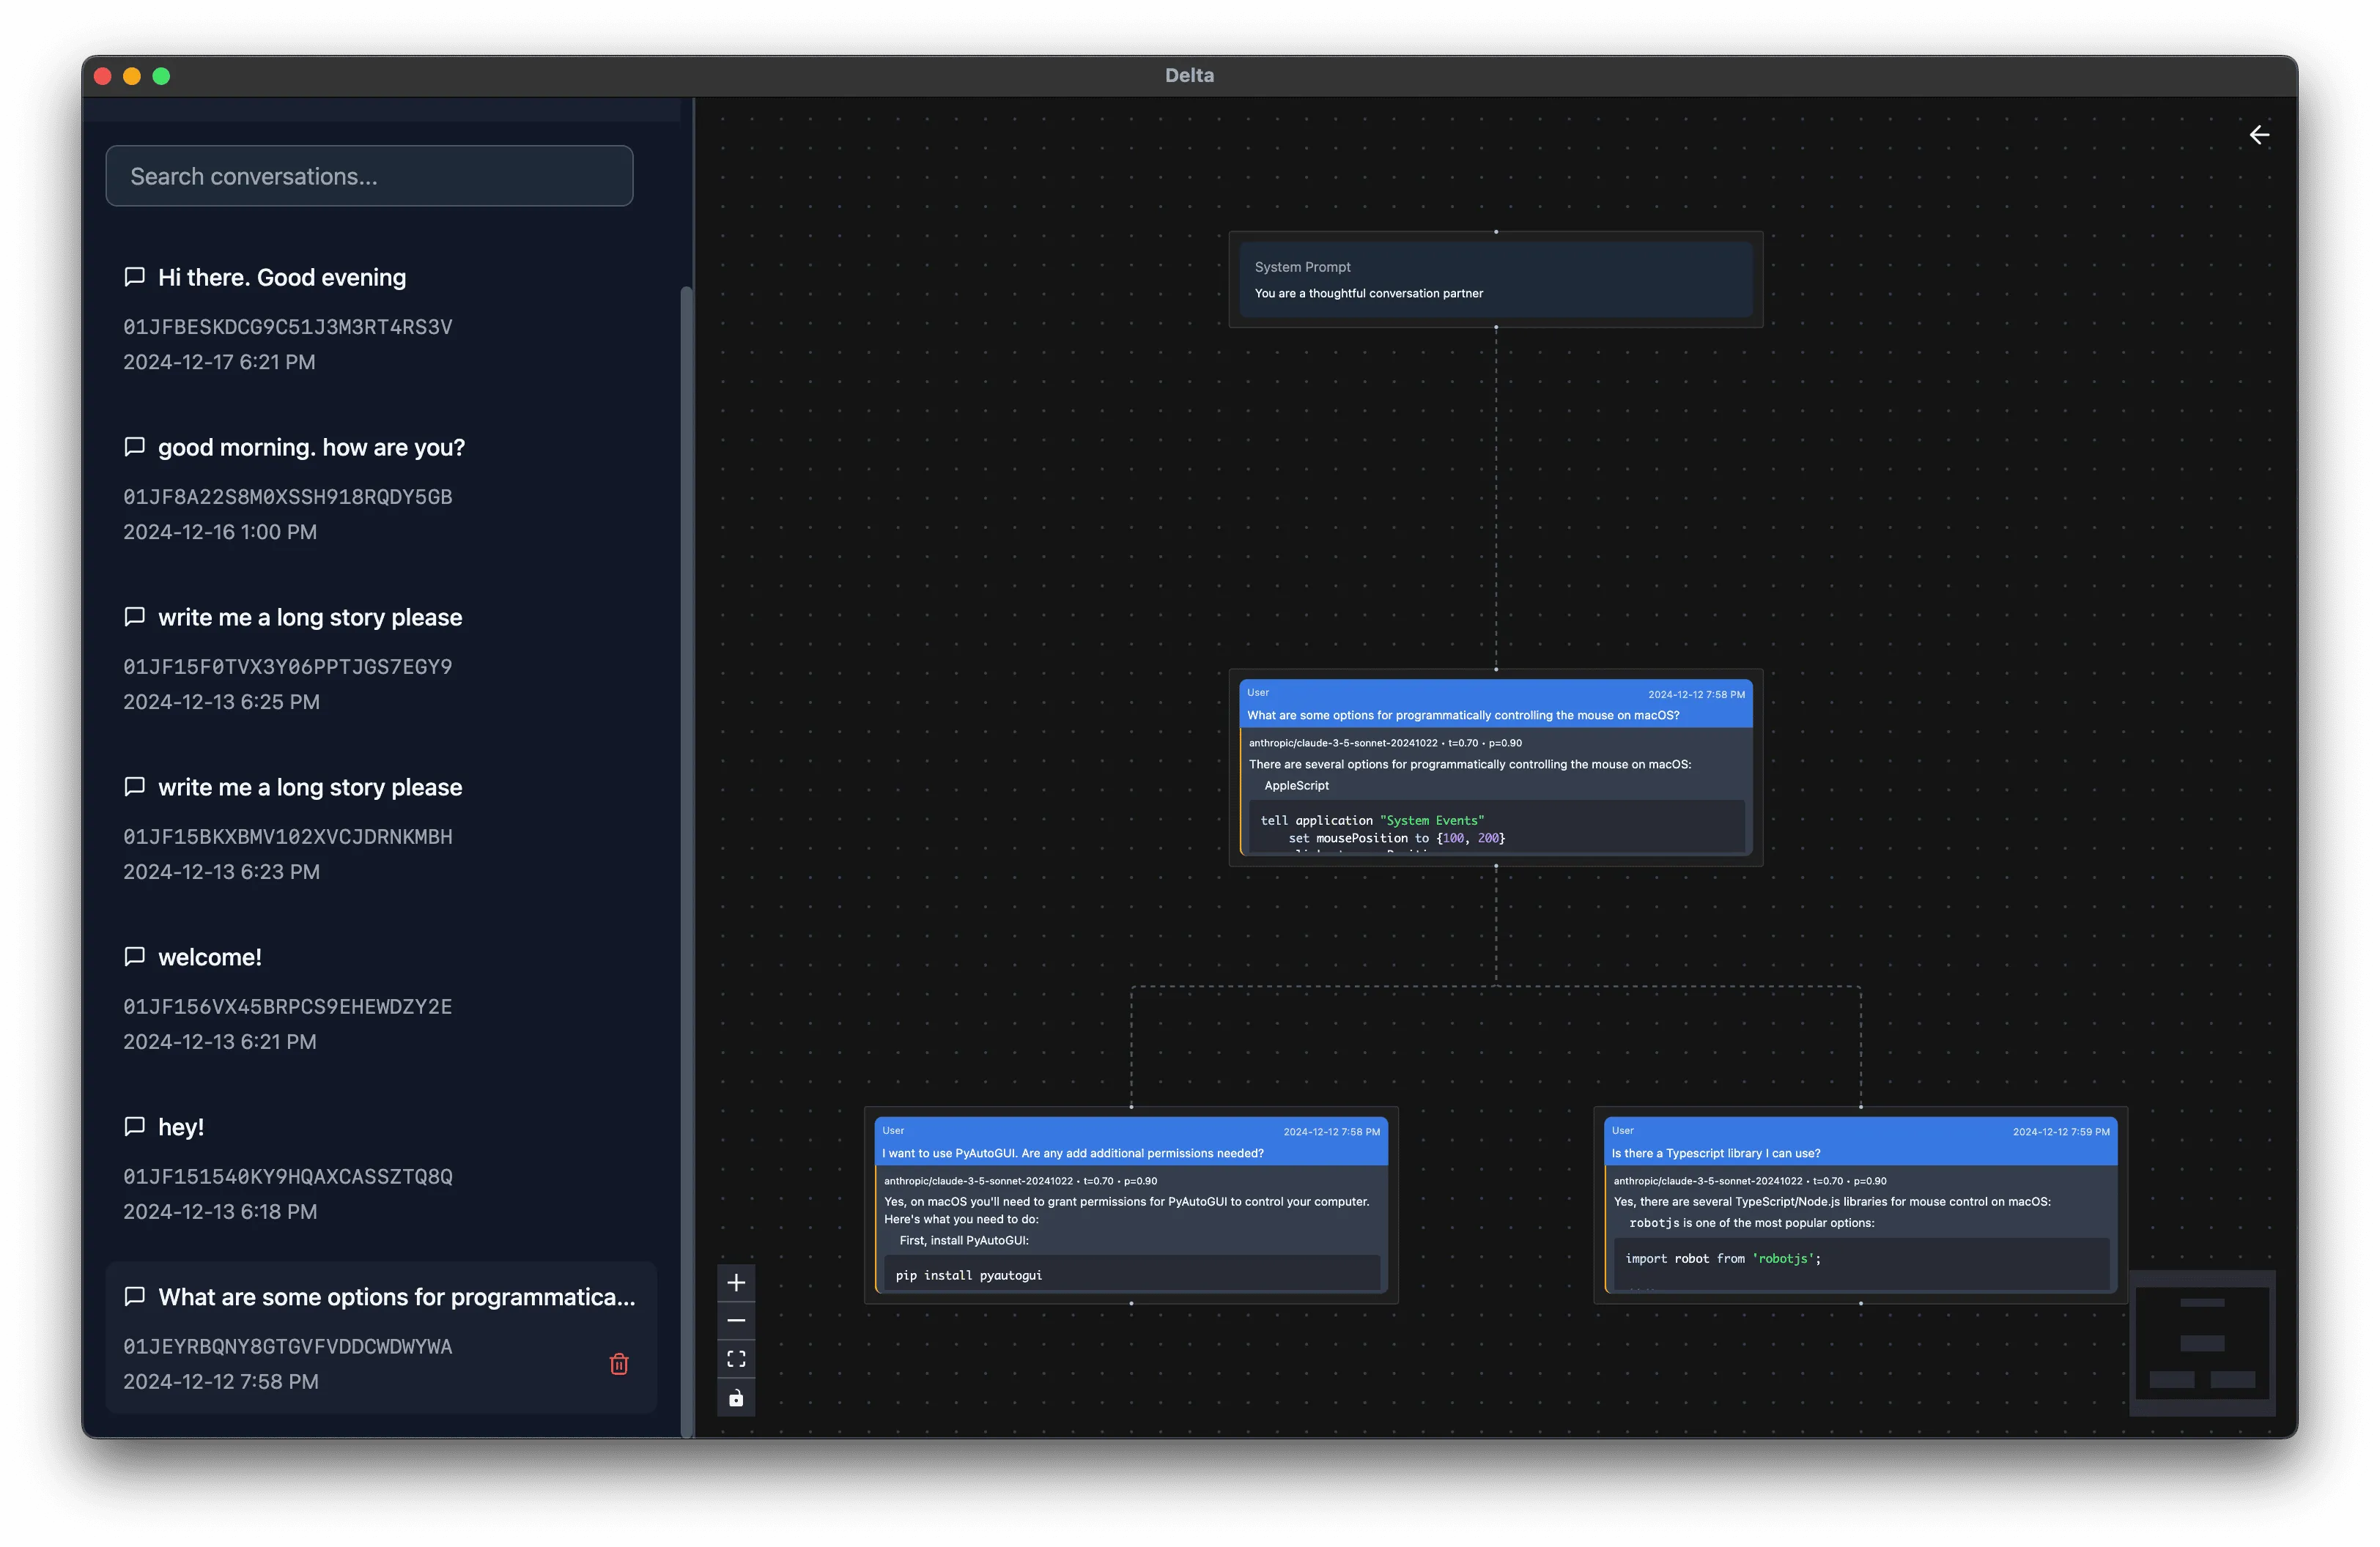Click the chat bubble icon beside "hey!"
The height and width of the screenshot is (1547, 2380).
(x=135, y=1127)
